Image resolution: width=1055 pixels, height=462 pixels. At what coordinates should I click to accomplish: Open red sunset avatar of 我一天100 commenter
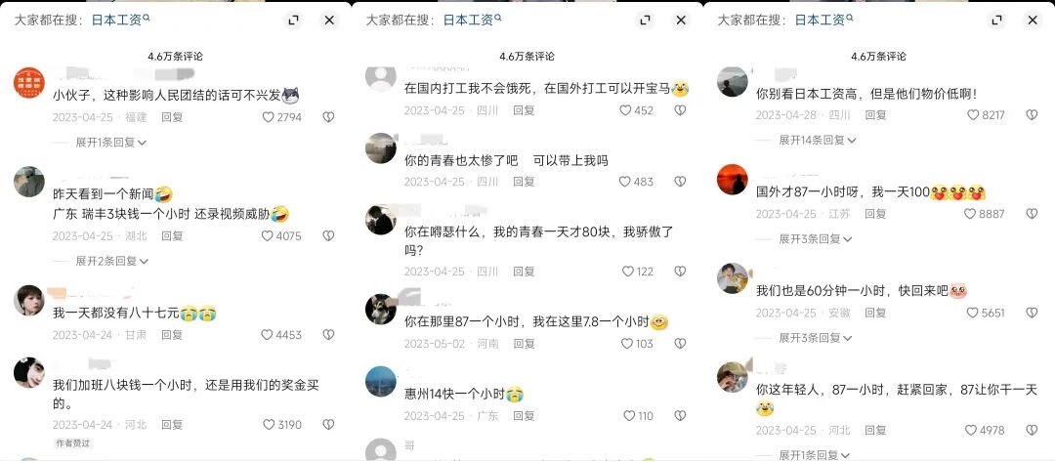[x=732, y=180]
